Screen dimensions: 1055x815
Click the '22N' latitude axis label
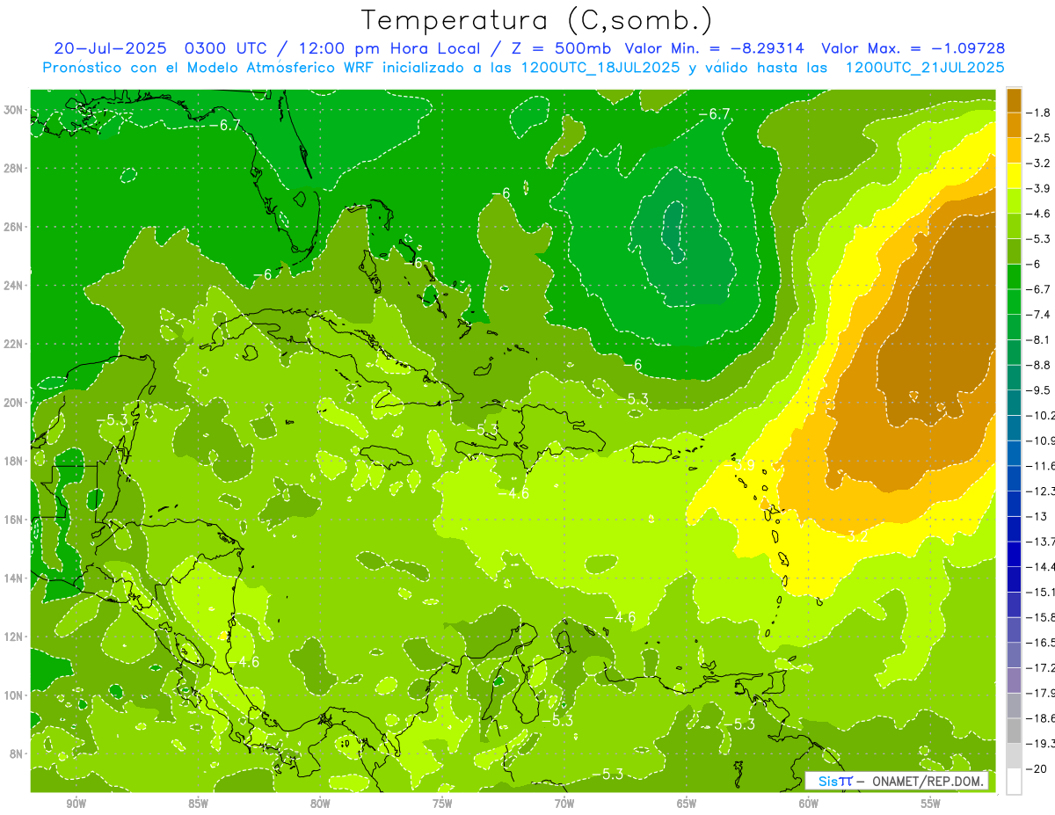point(13,344)
